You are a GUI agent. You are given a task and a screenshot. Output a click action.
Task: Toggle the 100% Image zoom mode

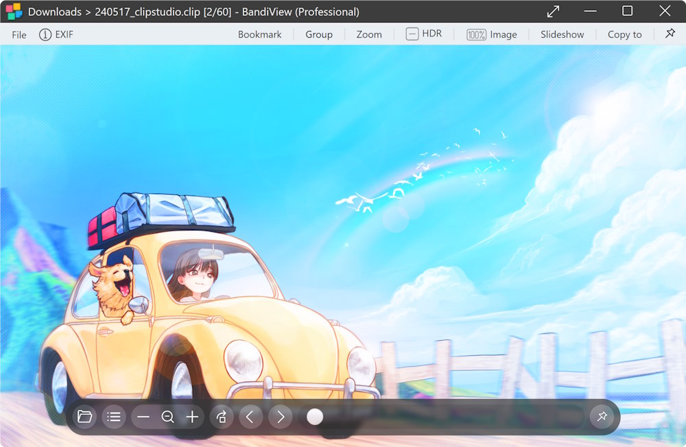[492, 34]
